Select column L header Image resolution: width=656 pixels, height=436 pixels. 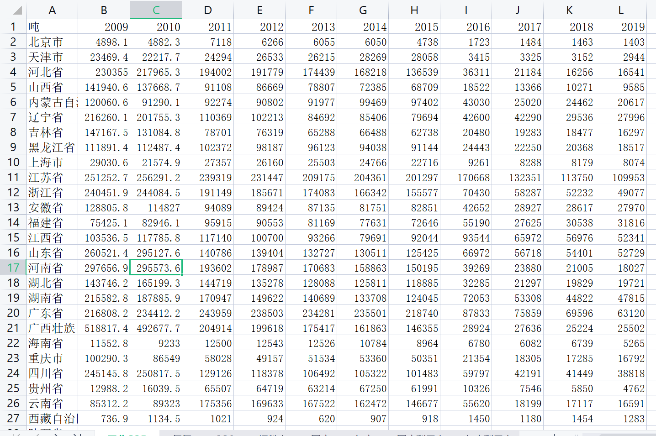click(621, 10)
